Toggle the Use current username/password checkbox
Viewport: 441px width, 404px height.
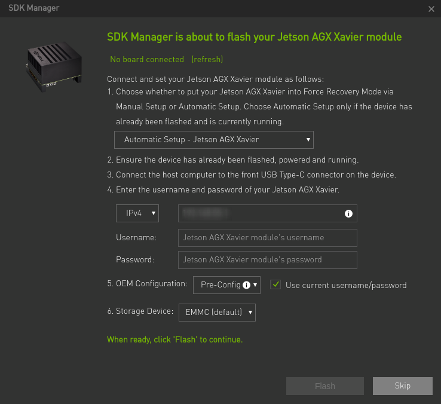tap(275, 285)
